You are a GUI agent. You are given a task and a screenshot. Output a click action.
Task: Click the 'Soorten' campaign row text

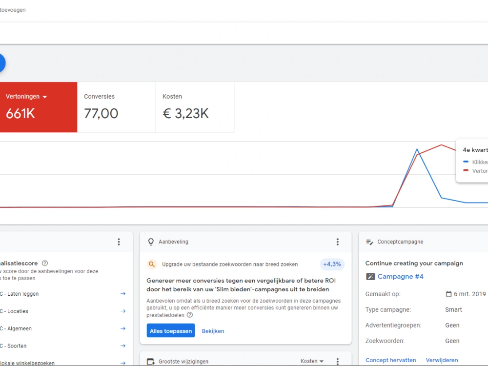[x=17, y=346]
